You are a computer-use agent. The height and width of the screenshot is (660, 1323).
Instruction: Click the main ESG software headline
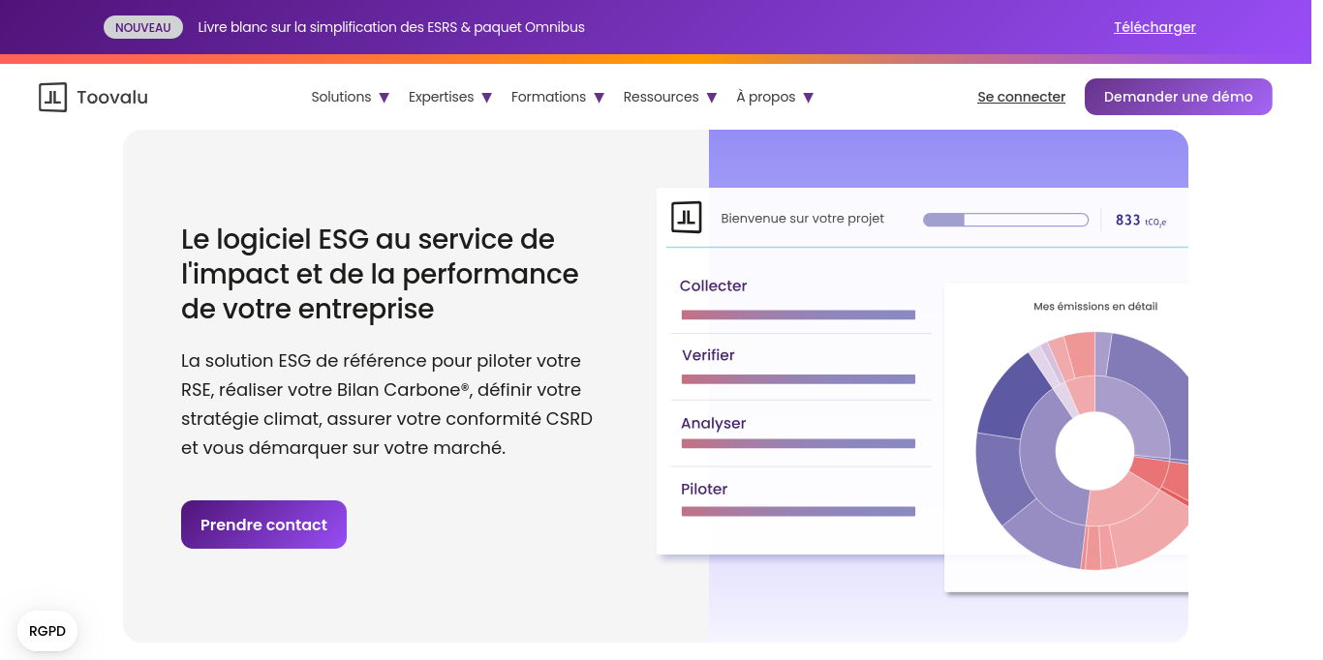(x=380, y=274)
